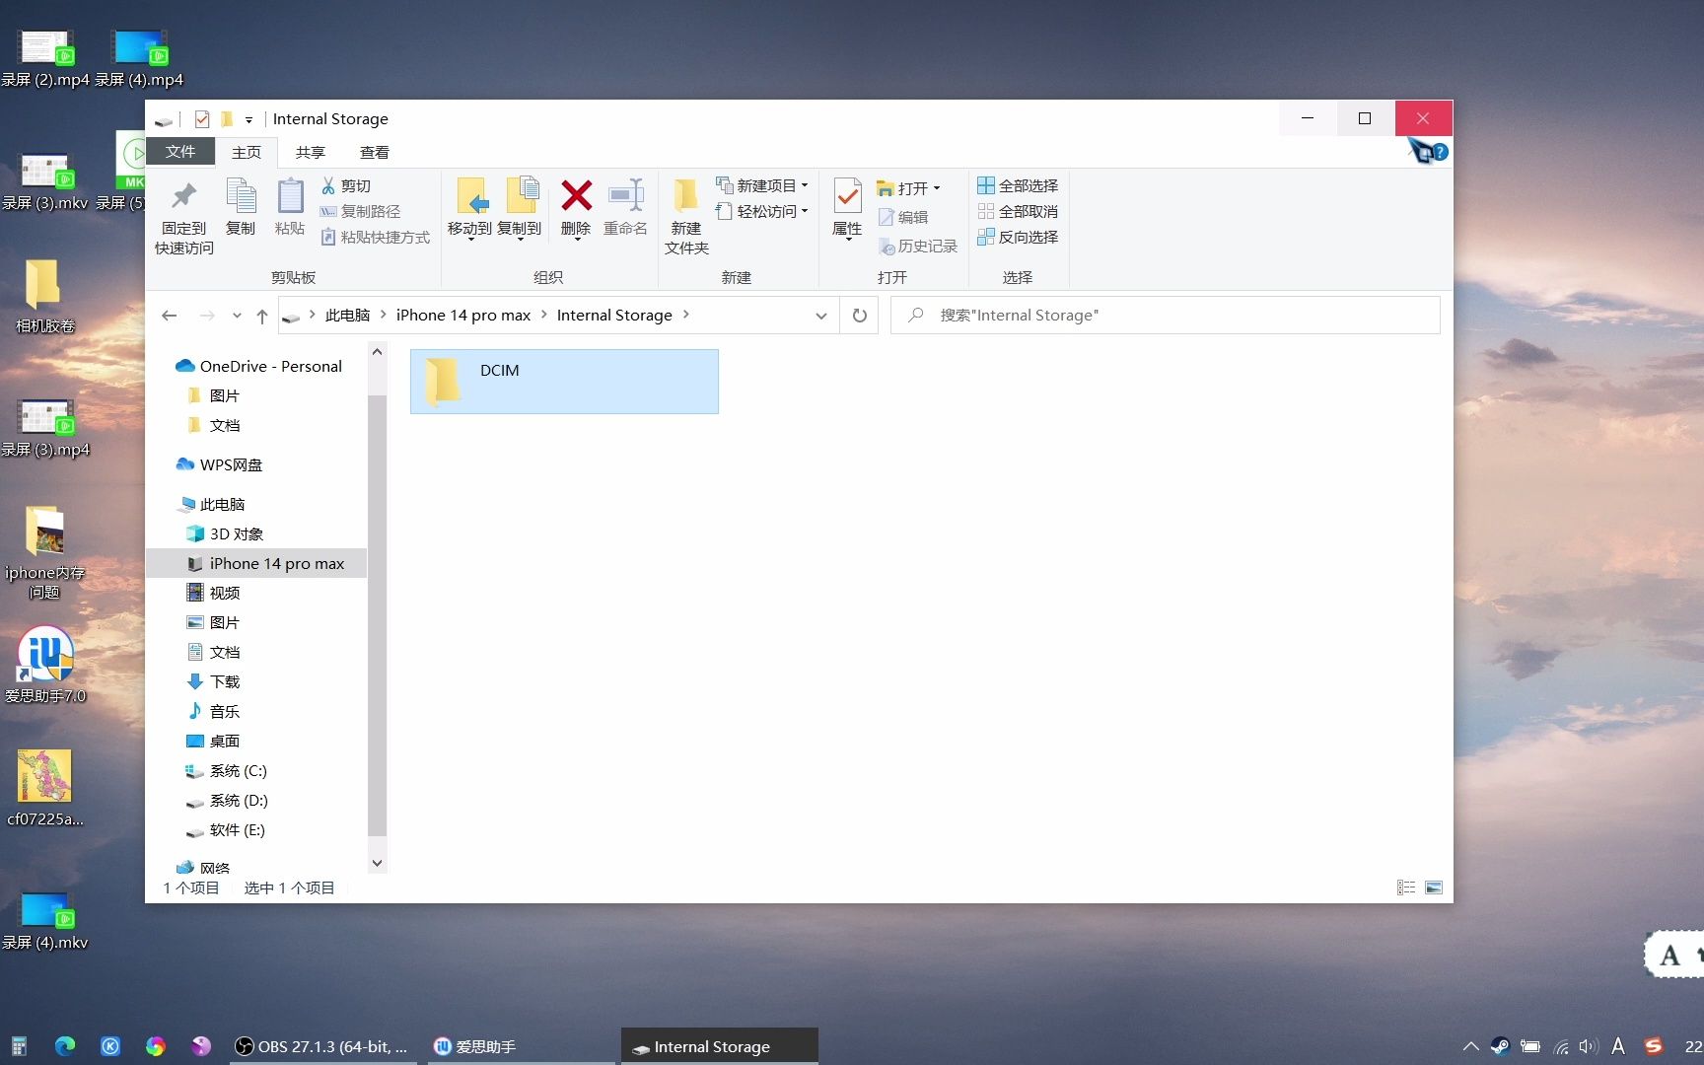Open 复制到 copy-to menu
Viewport: 1704px width, 1065px height.
pyautogui.click(x=520, y=209)
